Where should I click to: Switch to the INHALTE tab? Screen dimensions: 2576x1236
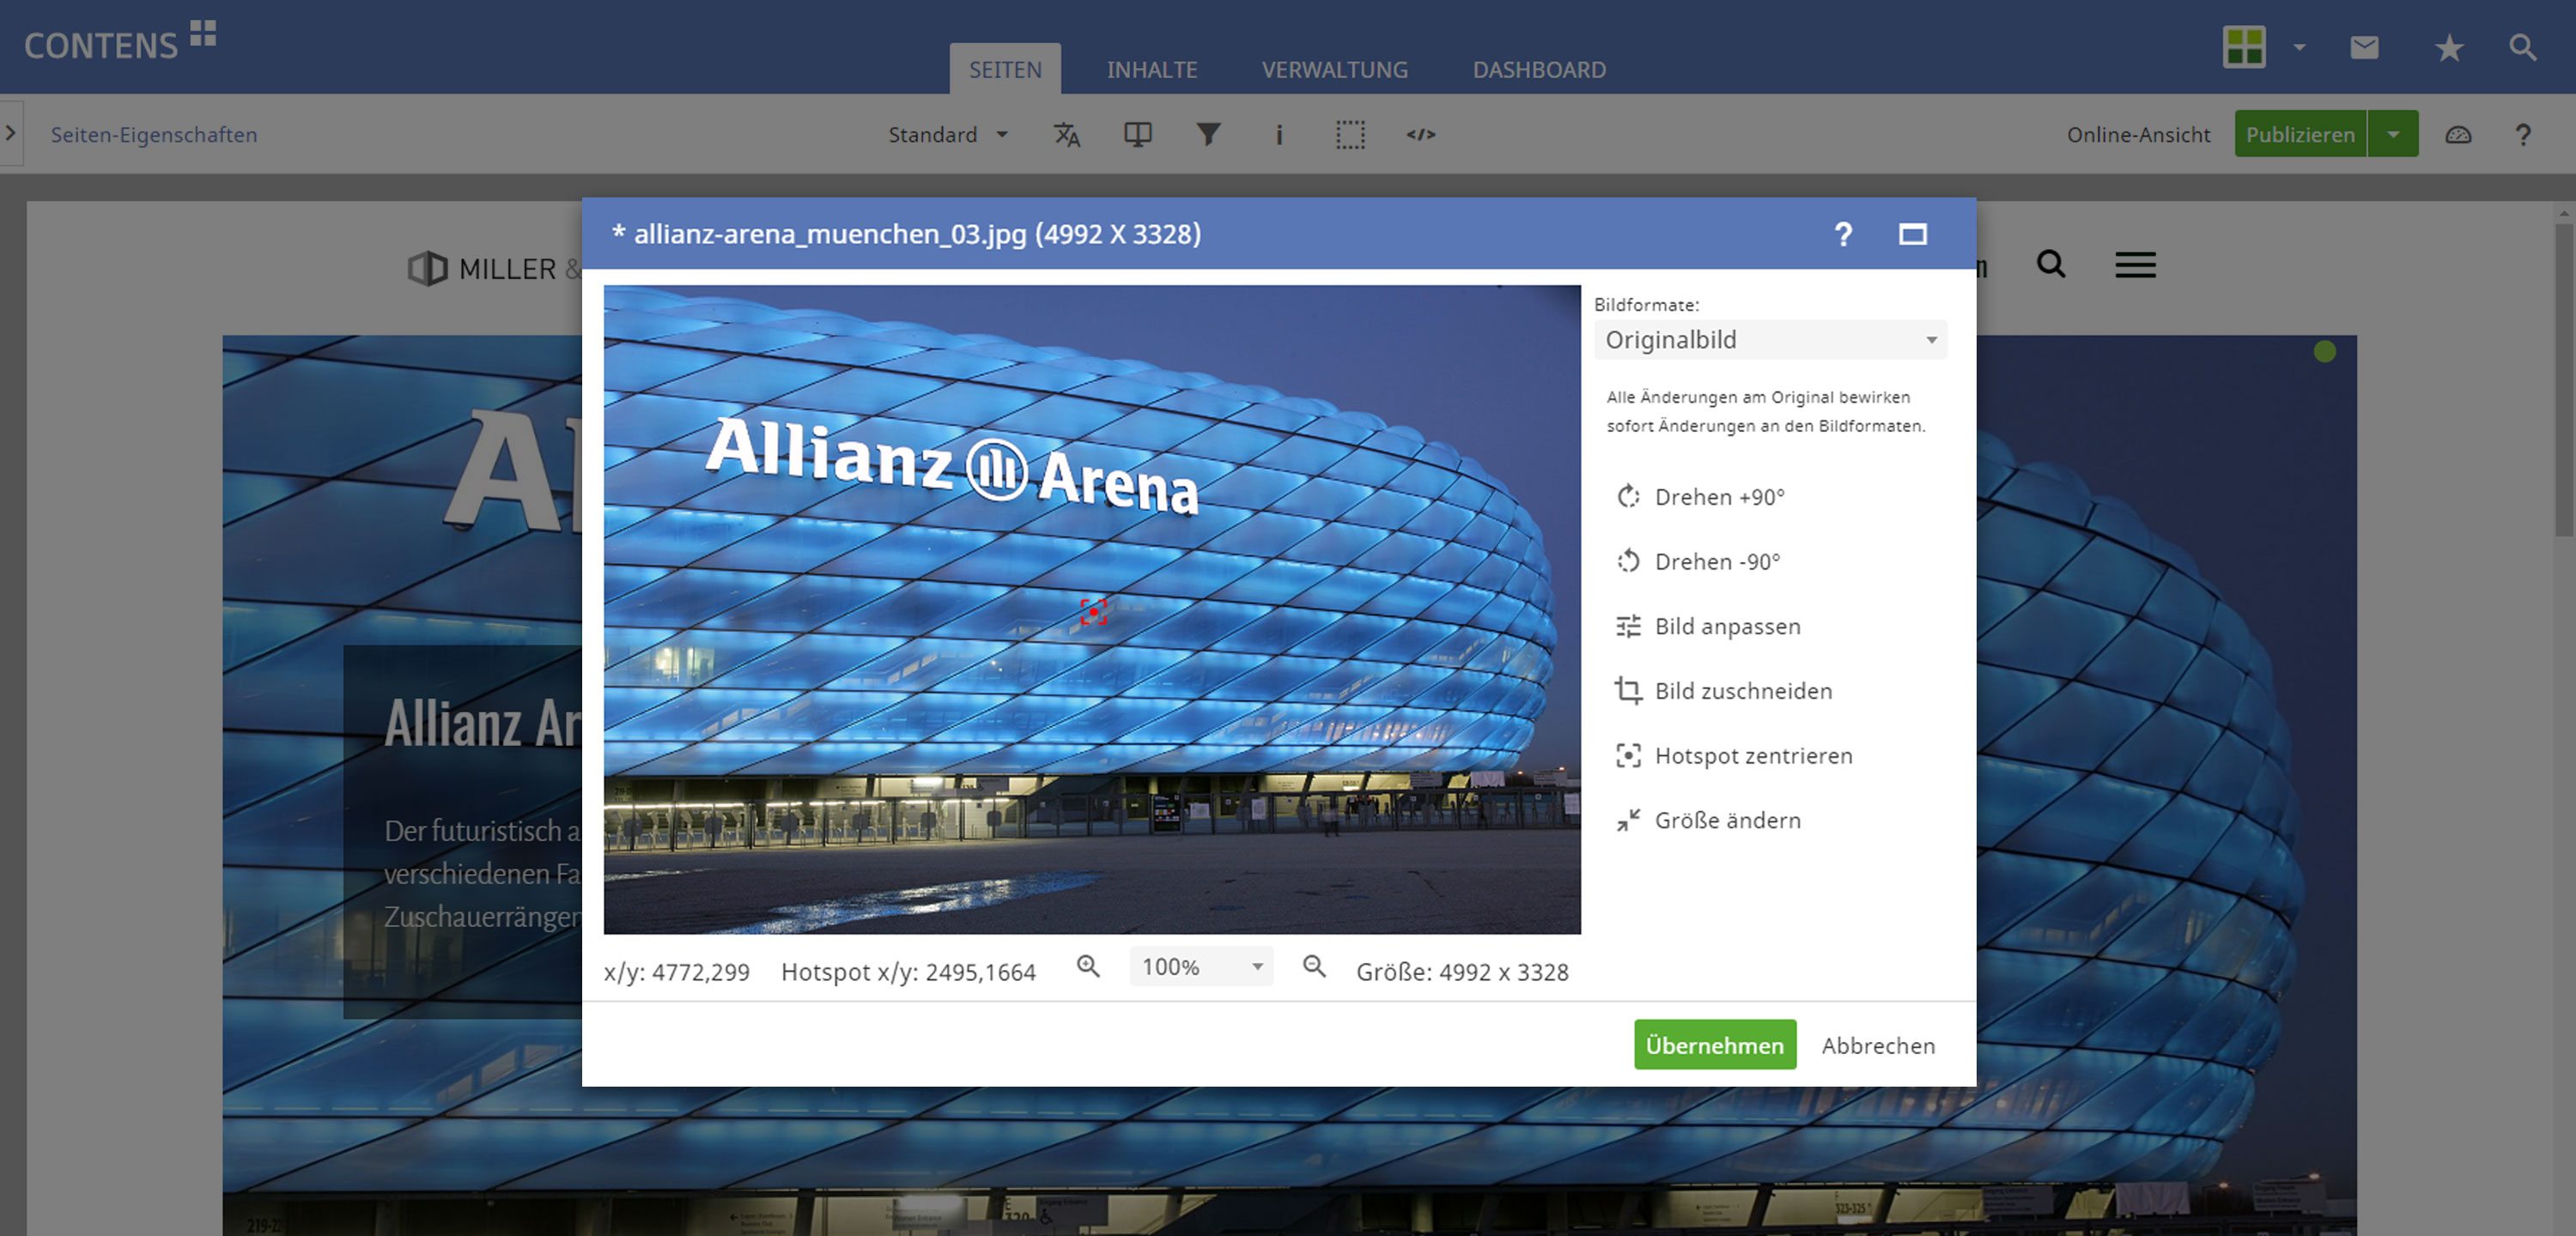click(x=1151, y=69)
